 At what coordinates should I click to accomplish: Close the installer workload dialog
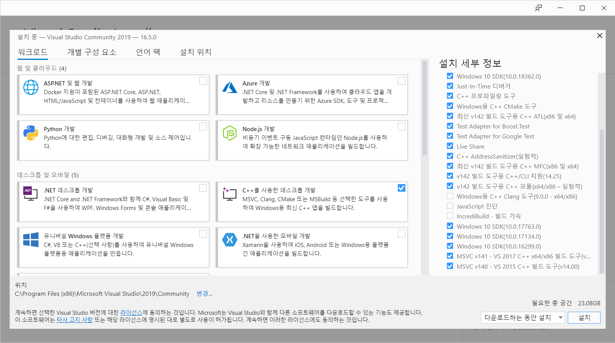599,35
